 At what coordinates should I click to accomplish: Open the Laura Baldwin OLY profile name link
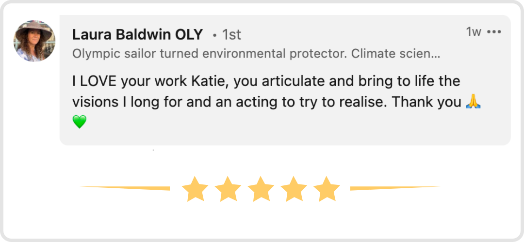[138, 35]
